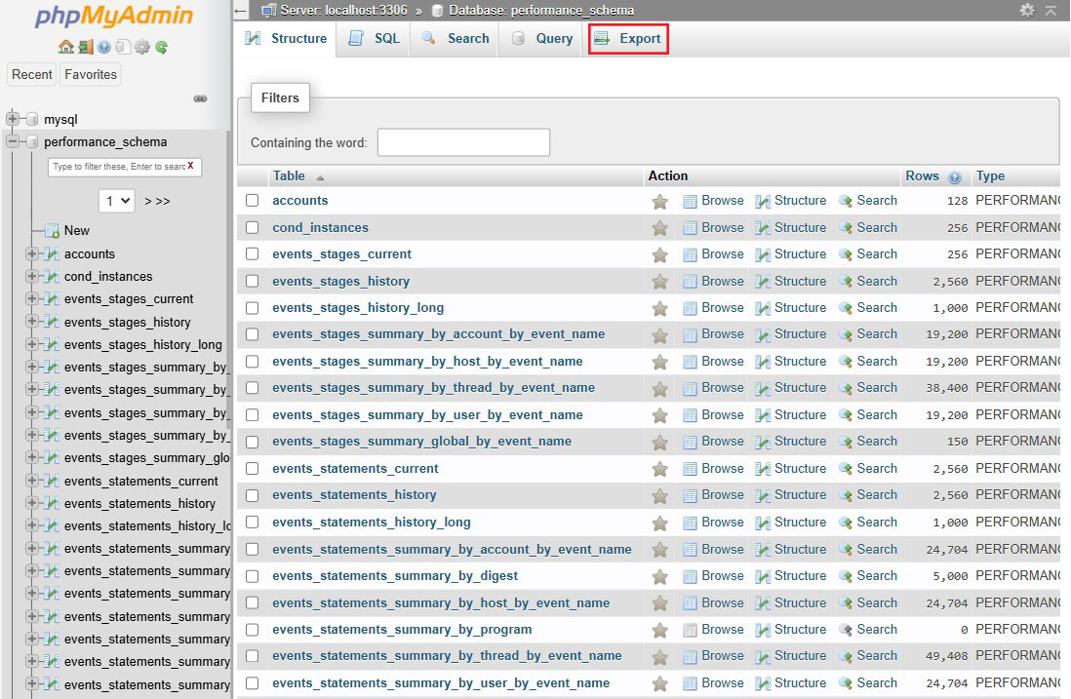1071x699 pixels.
Task: Click the Home icon in sidebar
Action: (66, 47)
